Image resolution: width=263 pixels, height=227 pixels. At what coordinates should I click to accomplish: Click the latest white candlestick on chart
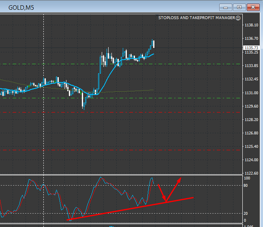pos(154,44)
